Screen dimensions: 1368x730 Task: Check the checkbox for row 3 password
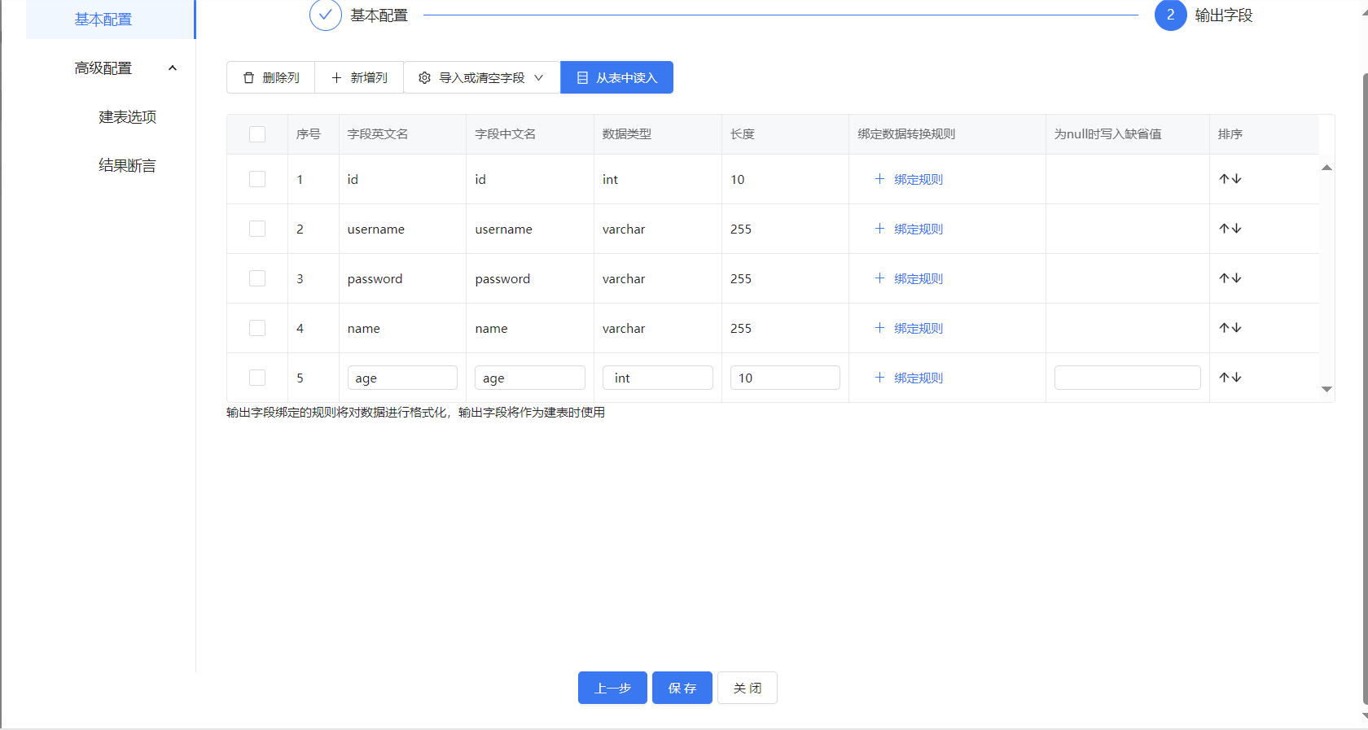[257, 278]
